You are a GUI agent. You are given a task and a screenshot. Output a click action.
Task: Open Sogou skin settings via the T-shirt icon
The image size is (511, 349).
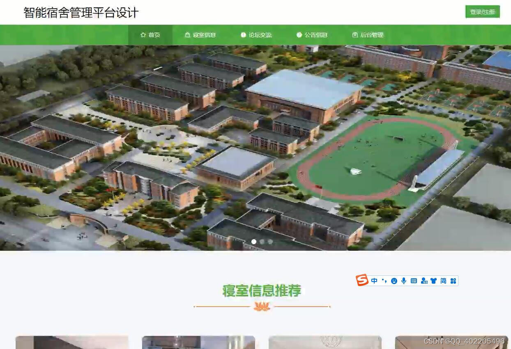point(434,281)
